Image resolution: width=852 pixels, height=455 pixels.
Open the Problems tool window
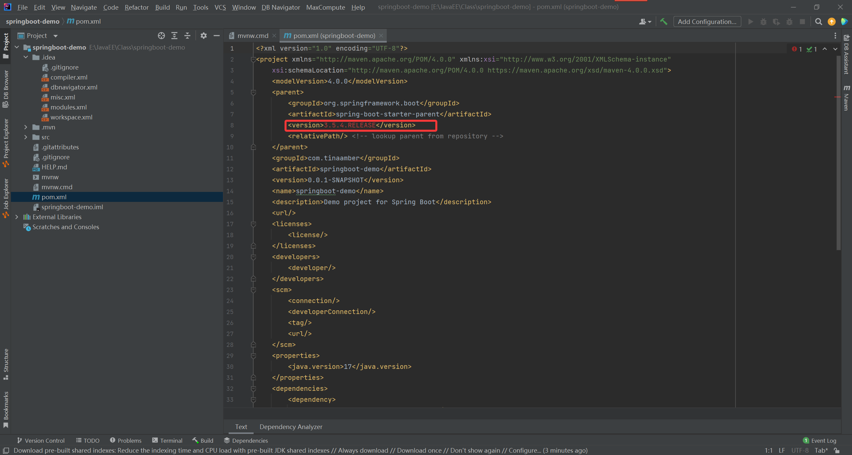[126, 440]
